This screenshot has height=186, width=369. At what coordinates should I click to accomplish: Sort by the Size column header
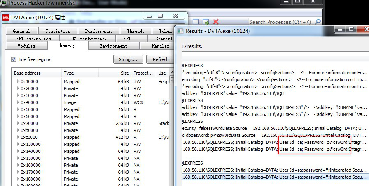point(115,73)
